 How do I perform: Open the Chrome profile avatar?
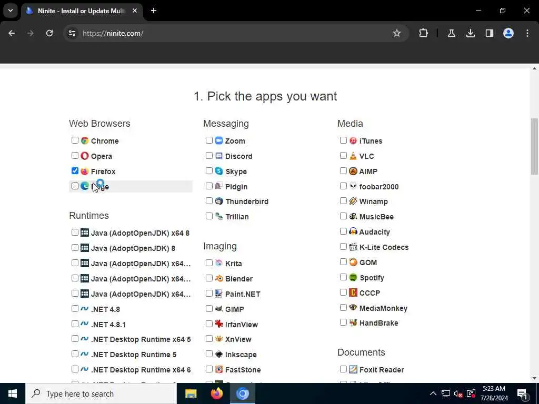click(x=508, y=33)
